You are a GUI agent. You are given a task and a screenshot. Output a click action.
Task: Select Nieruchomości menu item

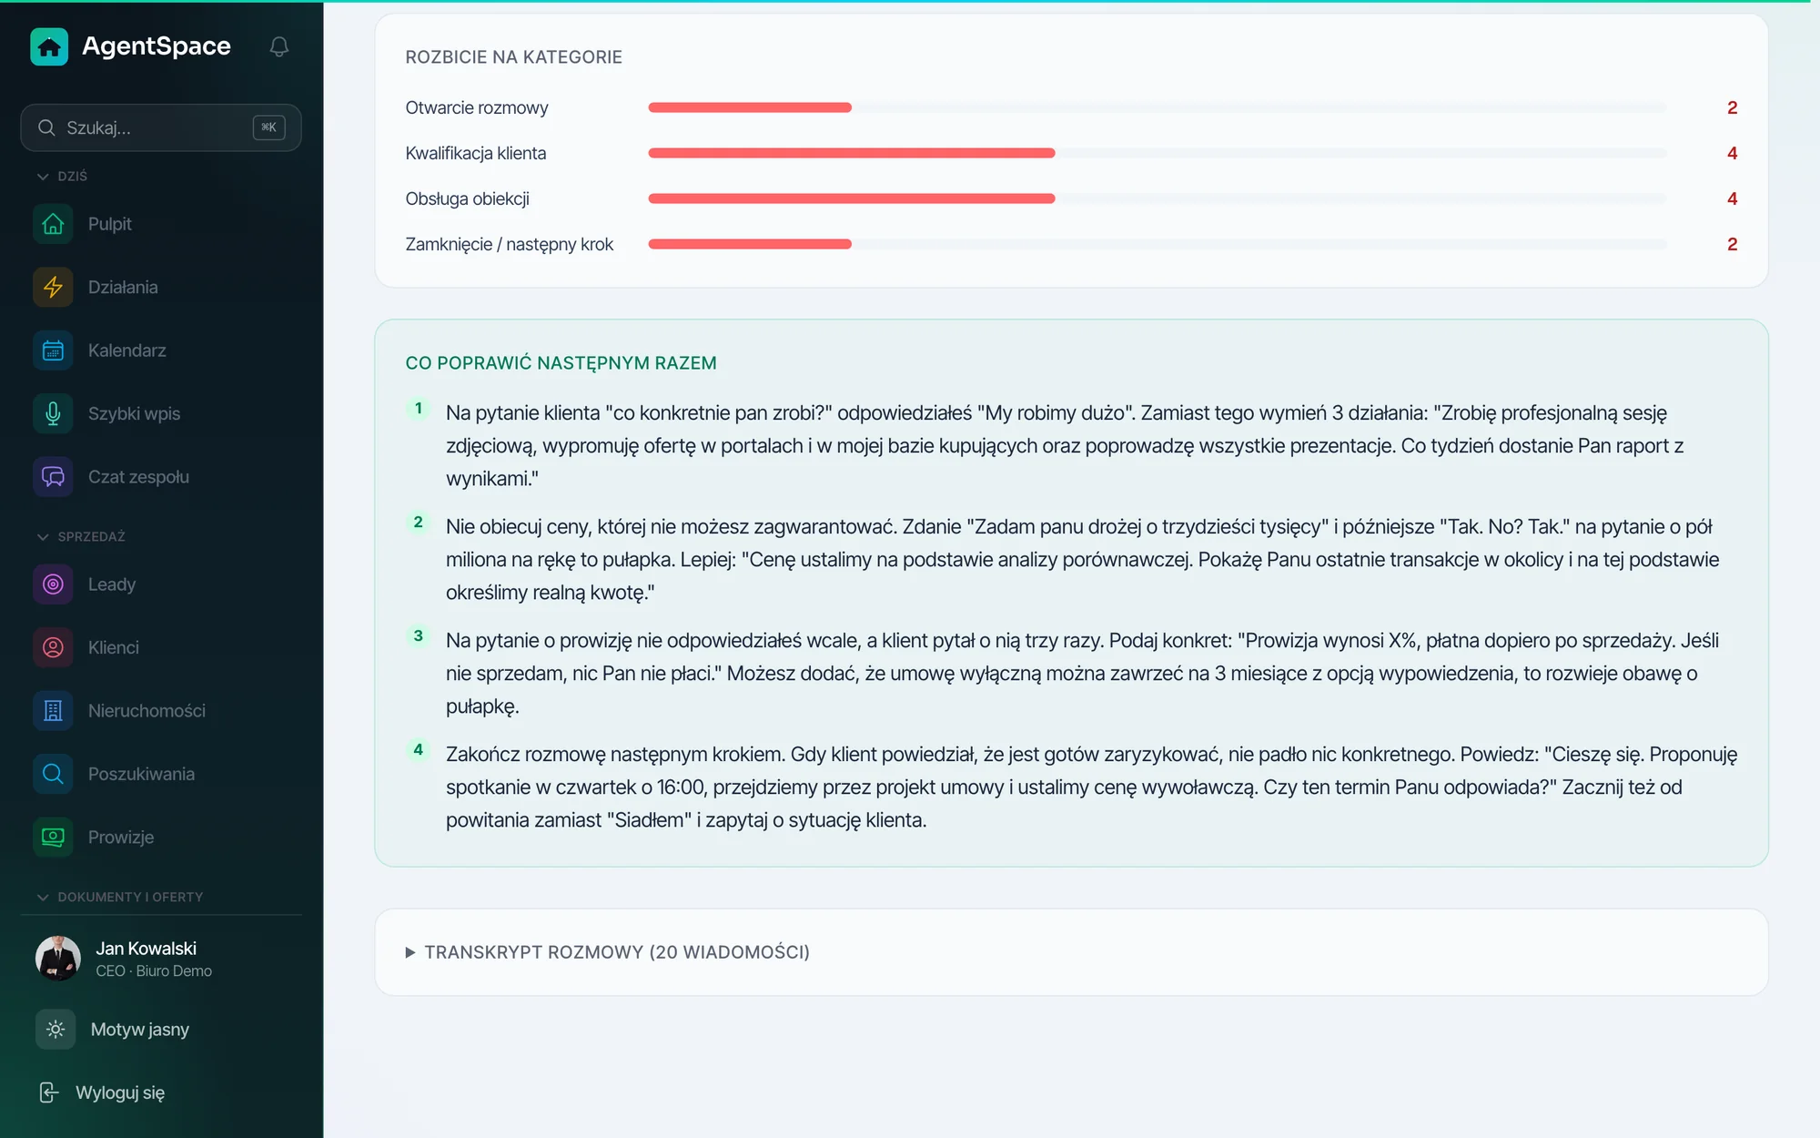(x=161, y=711)
